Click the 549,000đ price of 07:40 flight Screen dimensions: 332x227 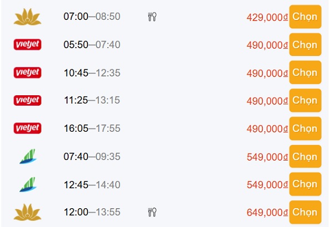click(267, 157)
